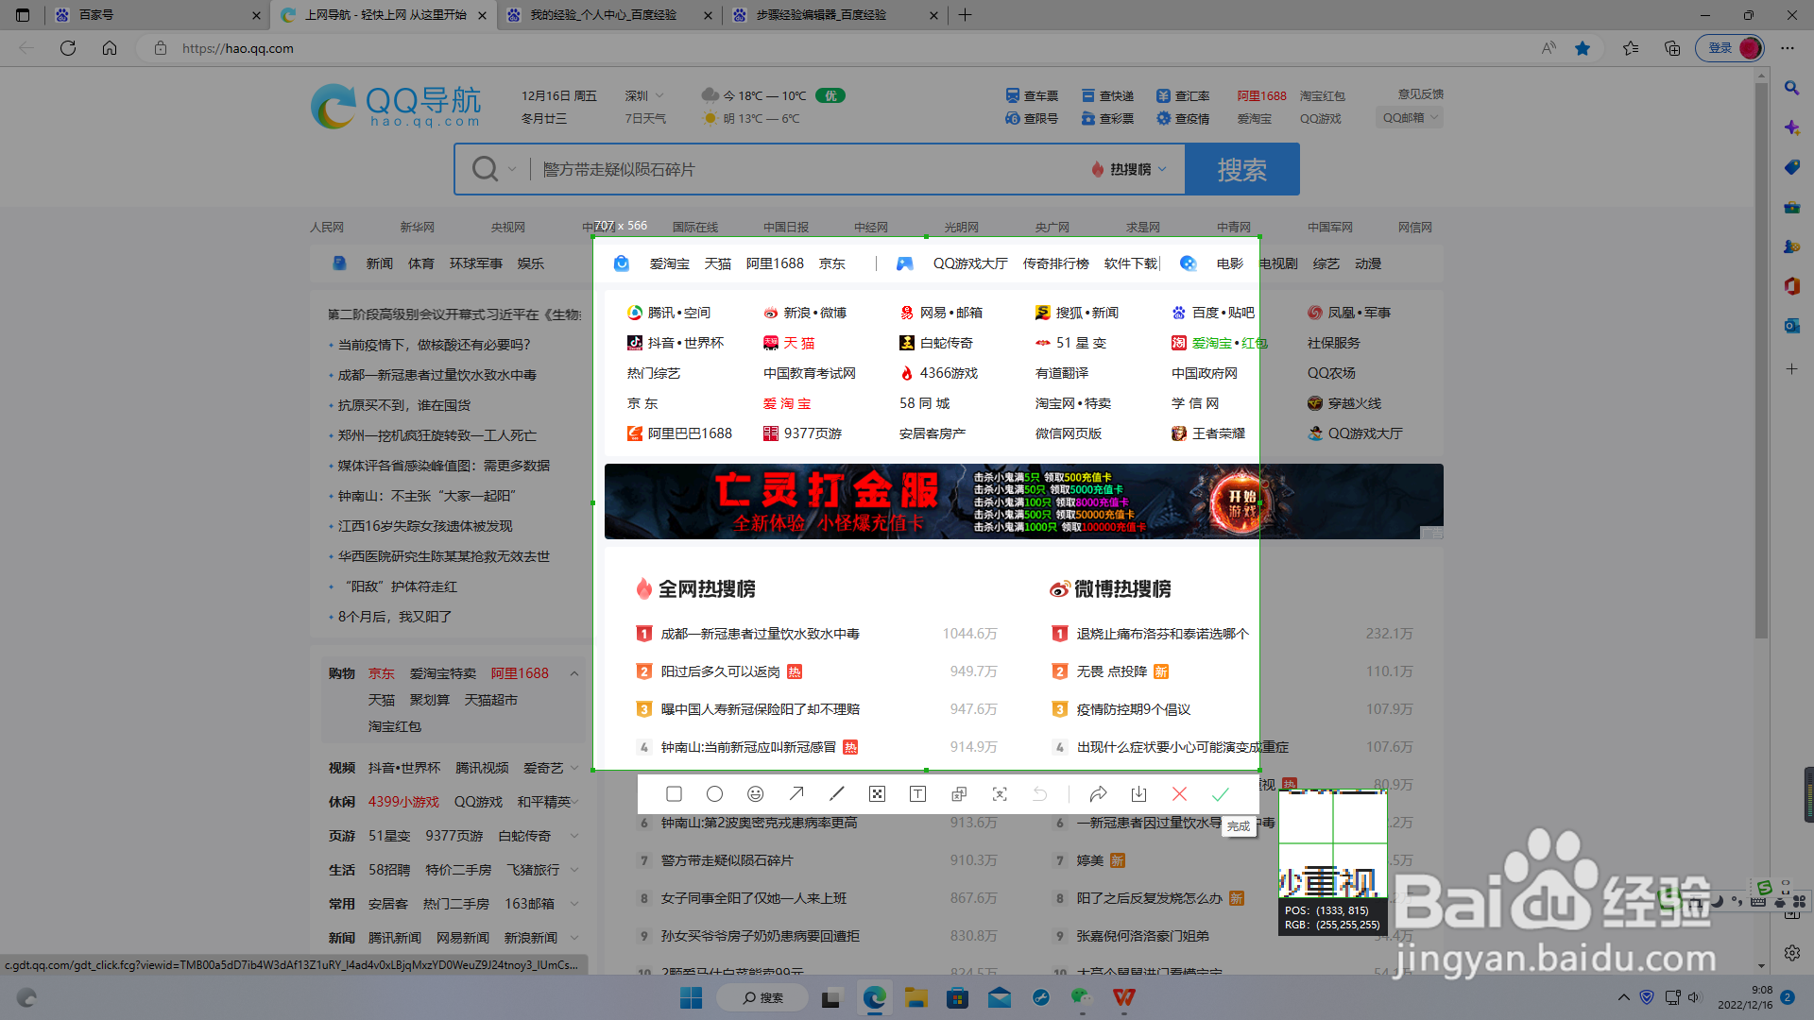Switch to the 步骤经验编辑器 tab
This screenshot has height=1020, width=1814.
[835, 15]
